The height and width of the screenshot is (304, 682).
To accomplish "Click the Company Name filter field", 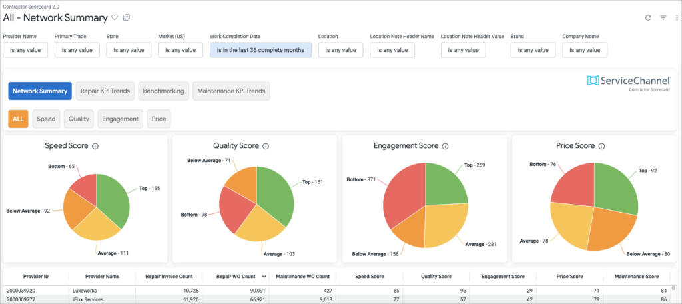I will tap(585, 50).
